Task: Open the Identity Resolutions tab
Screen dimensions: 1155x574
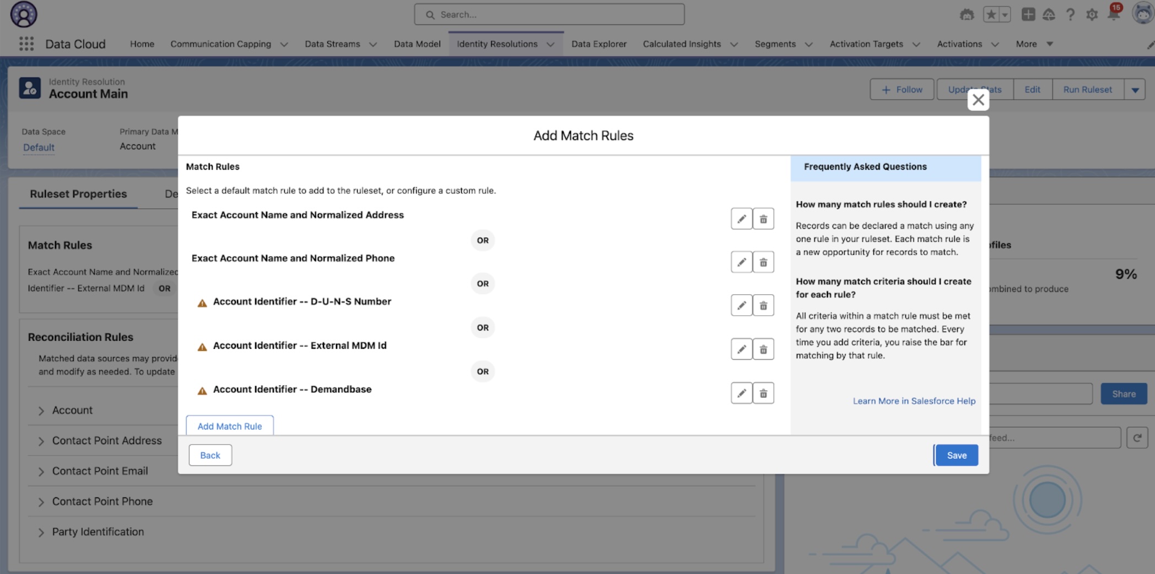Action: (x=497, y=44)
